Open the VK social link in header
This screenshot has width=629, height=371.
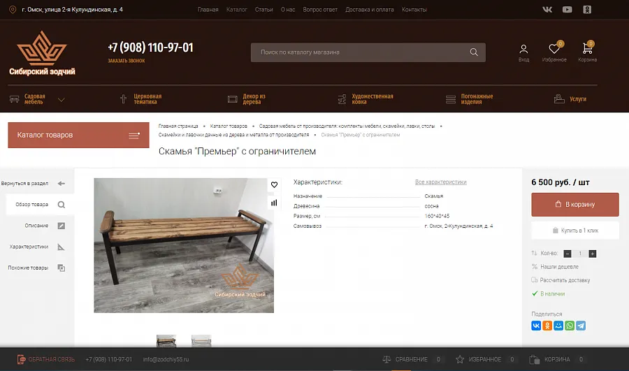tap(547, 10)
